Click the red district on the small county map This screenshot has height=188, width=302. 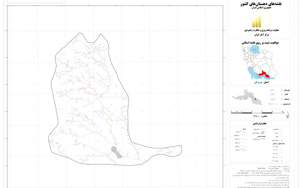257,100
